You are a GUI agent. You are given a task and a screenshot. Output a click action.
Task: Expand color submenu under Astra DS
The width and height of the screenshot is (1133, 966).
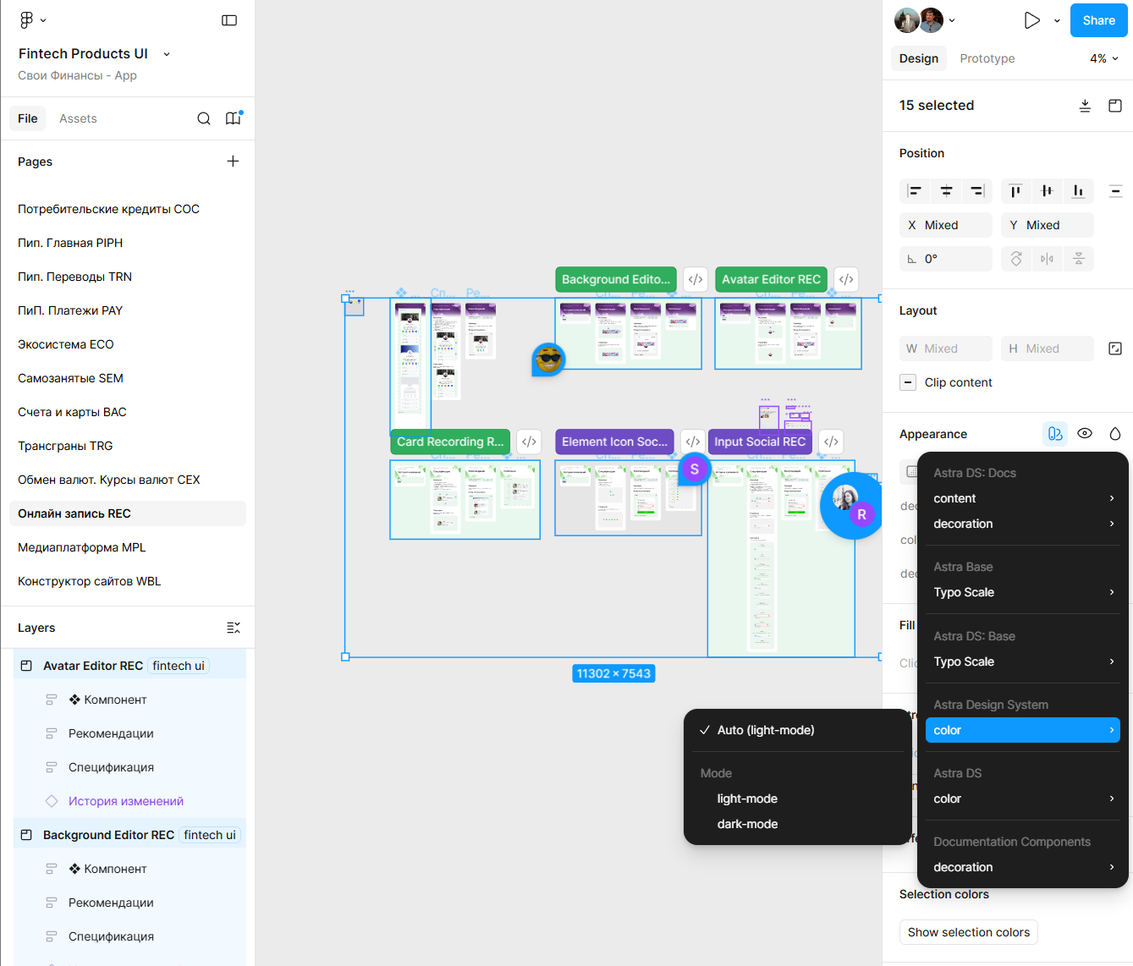tap(1023, 799)
